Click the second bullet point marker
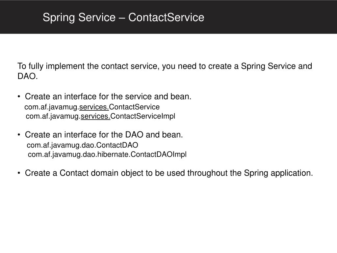The width and height of the screenshot is (337, 253). pyautogui.click(x=19, y=135)
